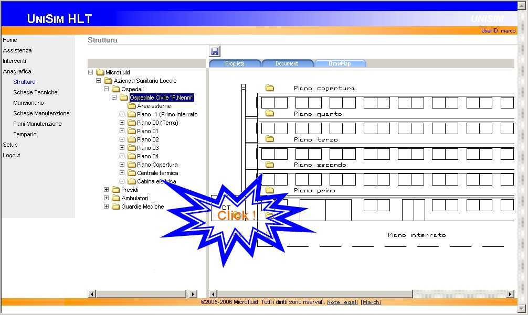
Task: Click drawing panel horizontal scrollbar right arrow
Action: [510, 294]
